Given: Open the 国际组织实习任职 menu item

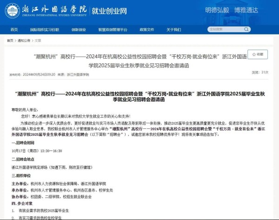Looking at the screenshot, I should click(45, 30).
